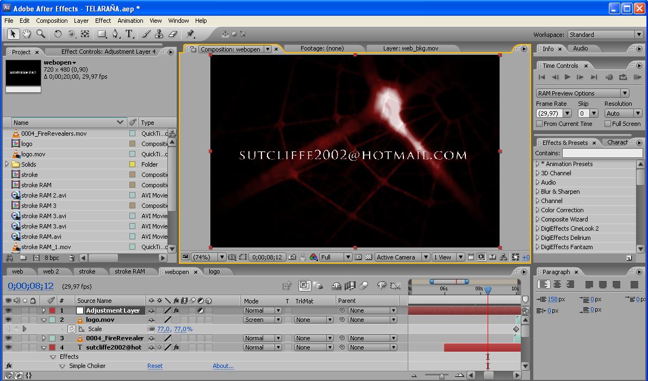Click the project bin search binoculars icon

pos(9,258)
